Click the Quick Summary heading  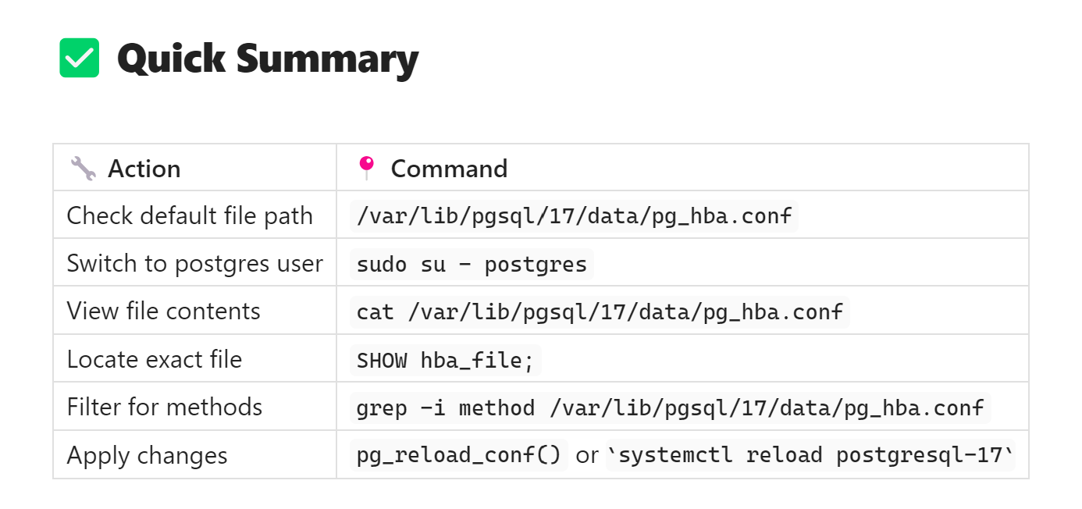pyautogui.click(x=268, y=59)
